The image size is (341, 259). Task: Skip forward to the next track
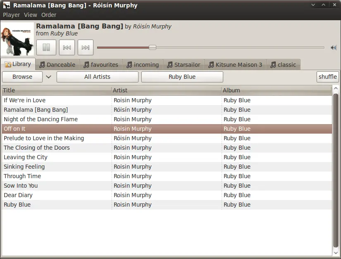pos(86,47)
